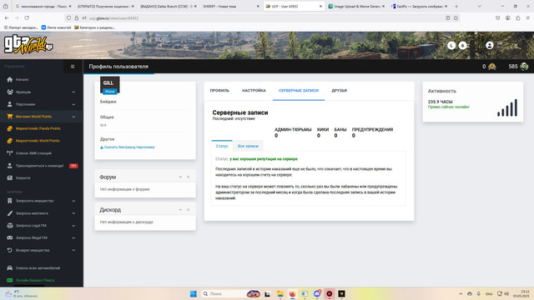The width and height of the screenshot is (534, 300).
Task: Open the browser extensions icon
Action: coord(517,18)
